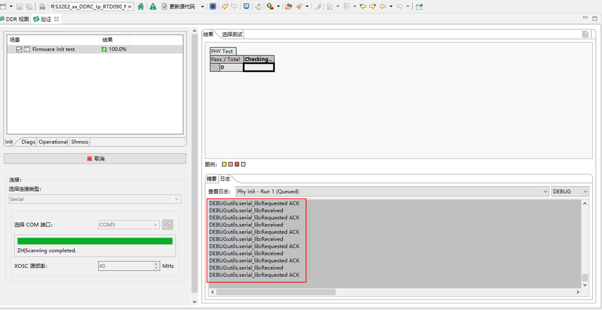Image resolution: width=602 pixels, height=310 pixels.
Task: Toggle the Firmware Init test checkbox
Action: coord(19,49)
